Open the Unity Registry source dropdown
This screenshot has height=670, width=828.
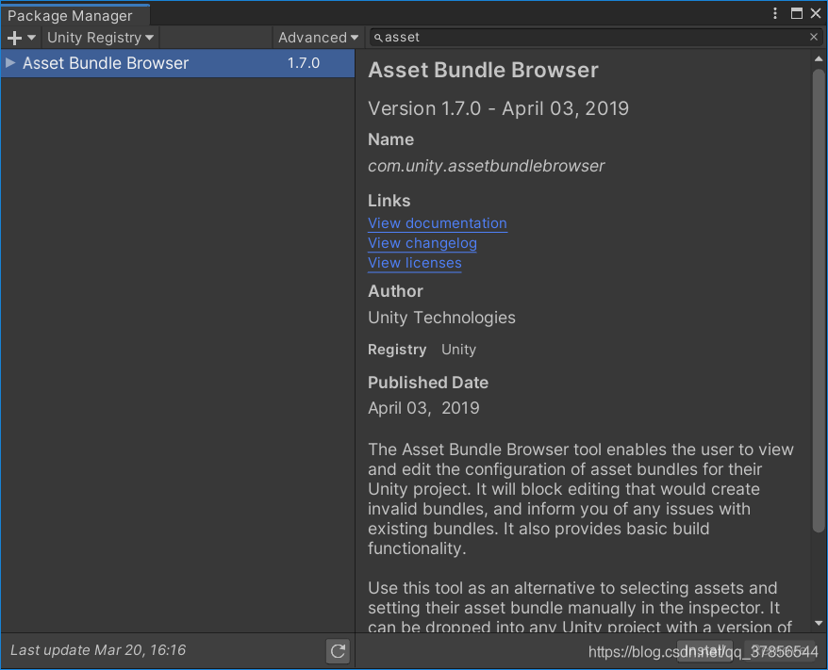(100, 38)
